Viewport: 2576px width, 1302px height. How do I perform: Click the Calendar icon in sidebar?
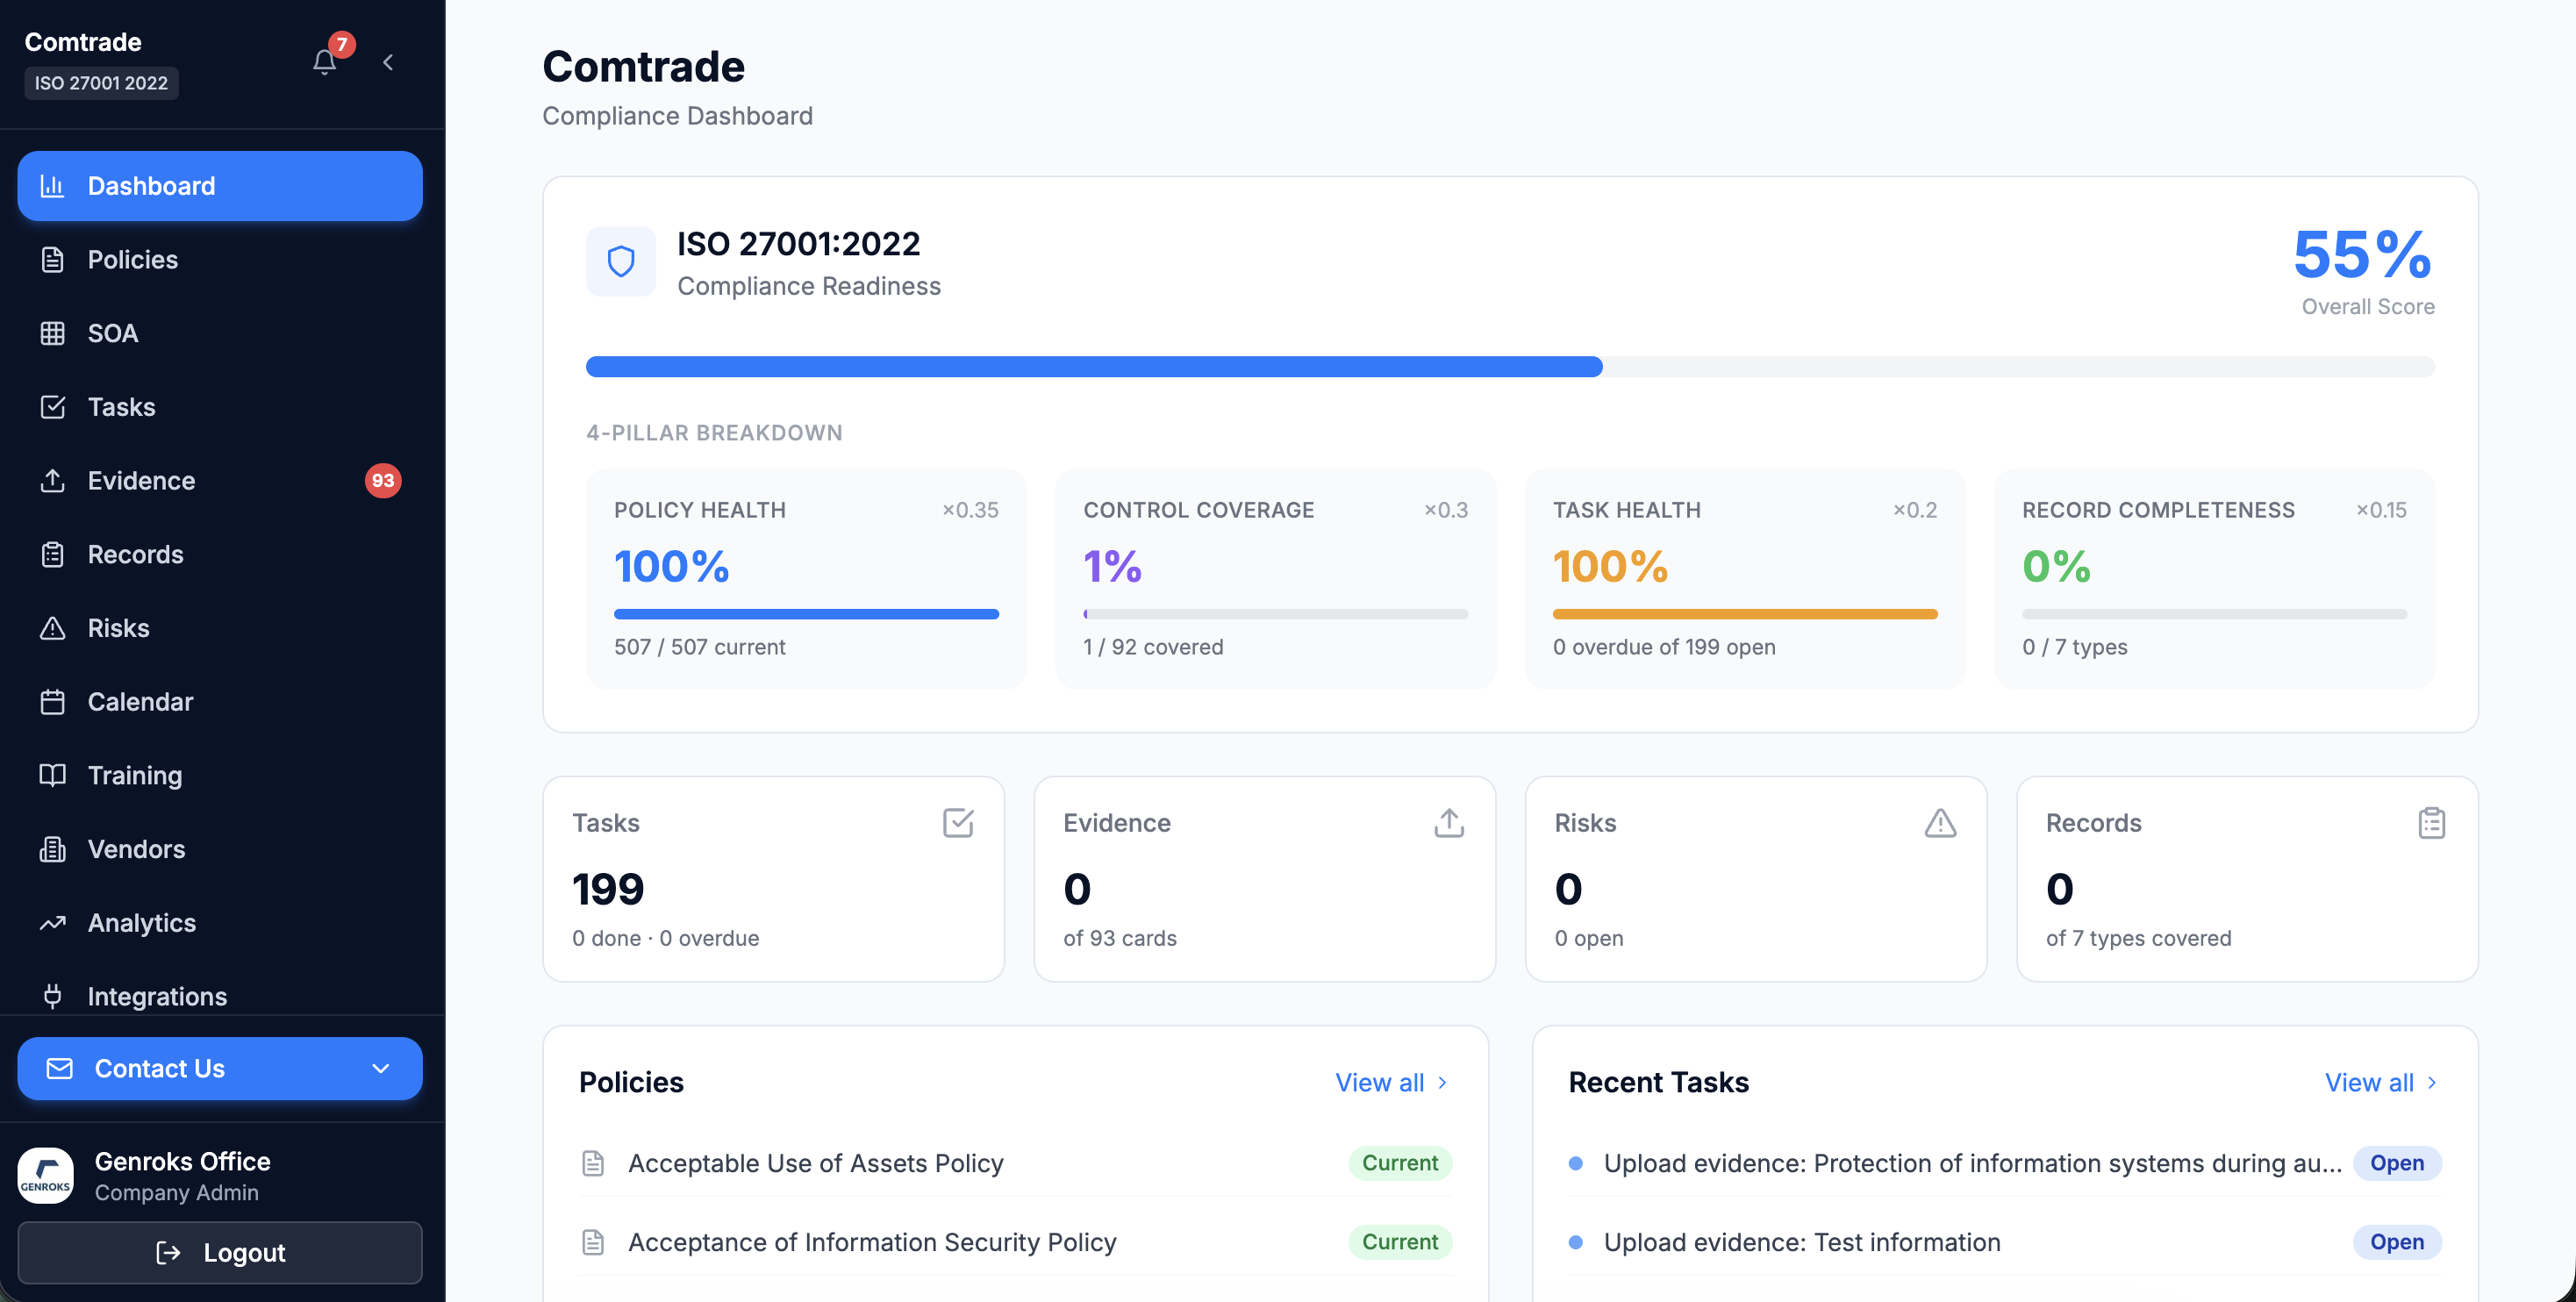(52, 702)
